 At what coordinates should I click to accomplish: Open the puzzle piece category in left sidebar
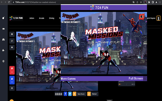(x=3, y=50)
